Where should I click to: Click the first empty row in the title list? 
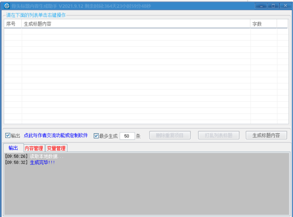pyautogui.click(x=136, y=31)
